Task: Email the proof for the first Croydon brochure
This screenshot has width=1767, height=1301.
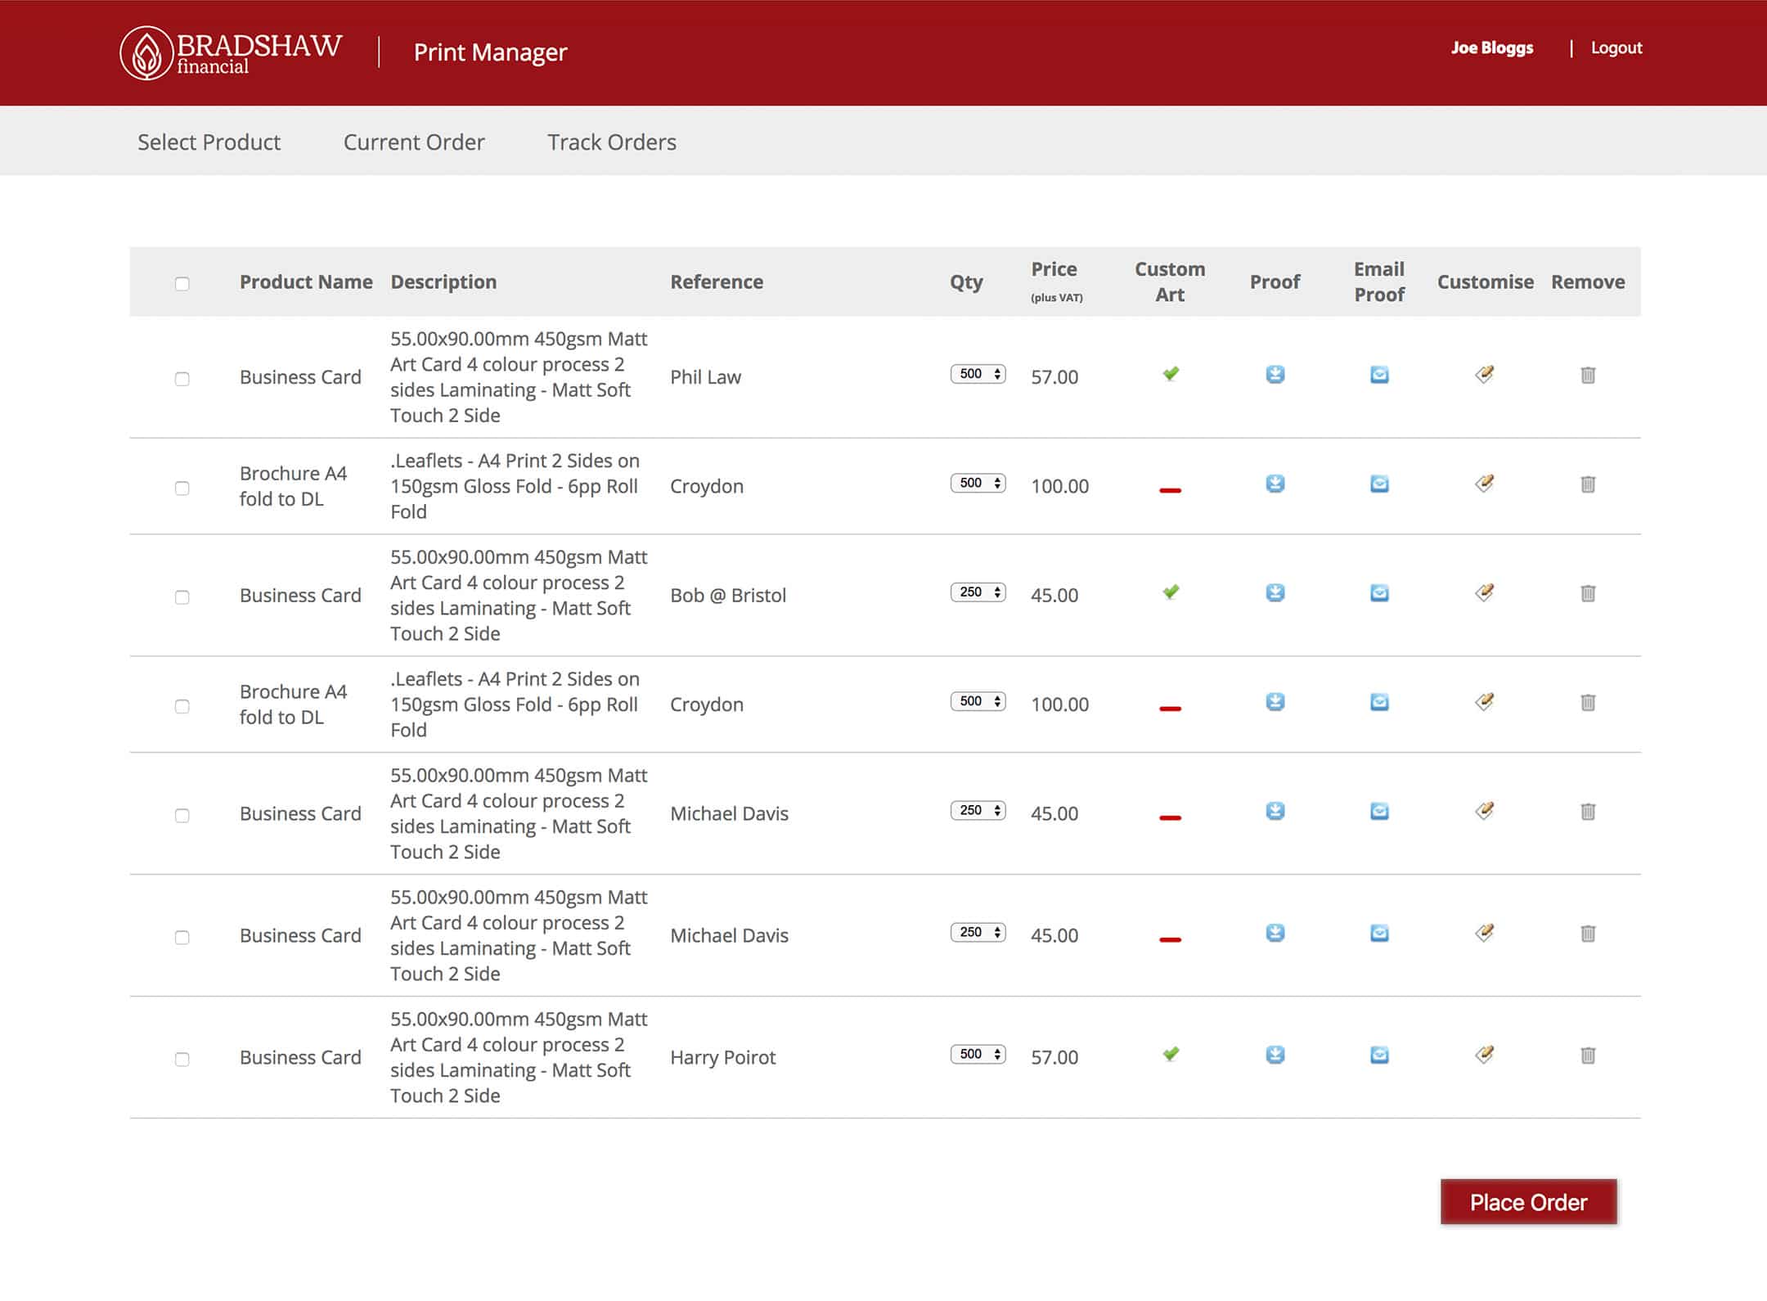Action: [1379, 484]
